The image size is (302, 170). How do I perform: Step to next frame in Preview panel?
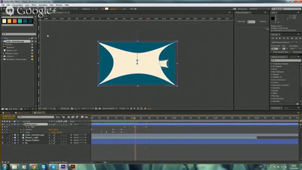284,38
